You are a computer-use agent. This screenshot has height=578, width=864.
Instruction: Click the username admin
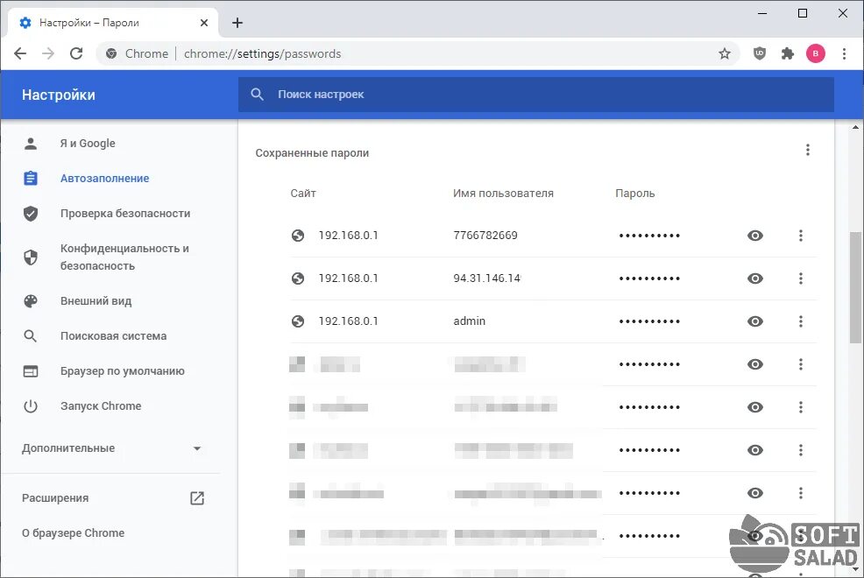click(470, 321)
